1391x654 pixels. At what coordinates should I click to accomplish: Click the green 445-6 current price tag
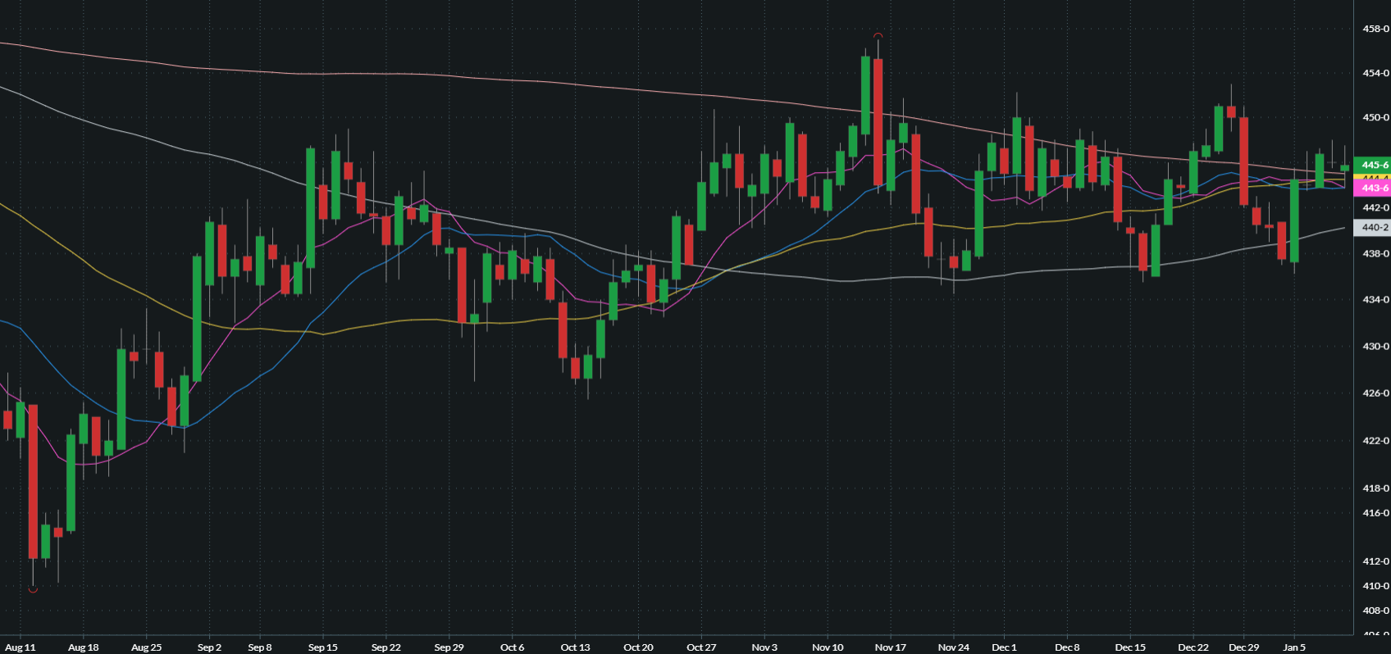1371,165
